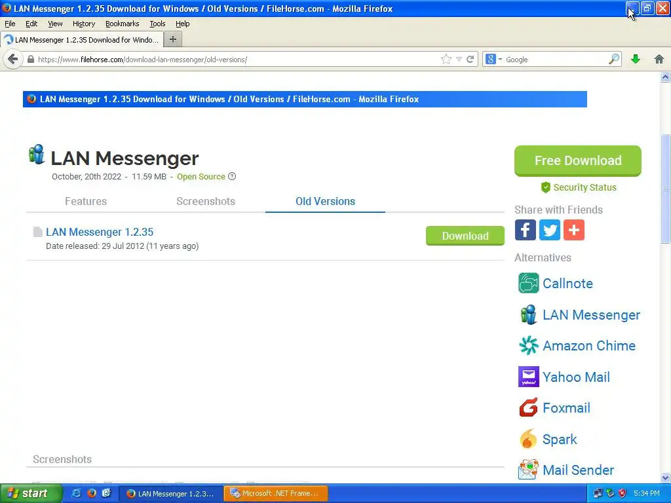Click the Mail Sender envelope icon
Image resolution: width=671 pixels, height=503 pixels.
pyautogui.click(x=529, y=470)
